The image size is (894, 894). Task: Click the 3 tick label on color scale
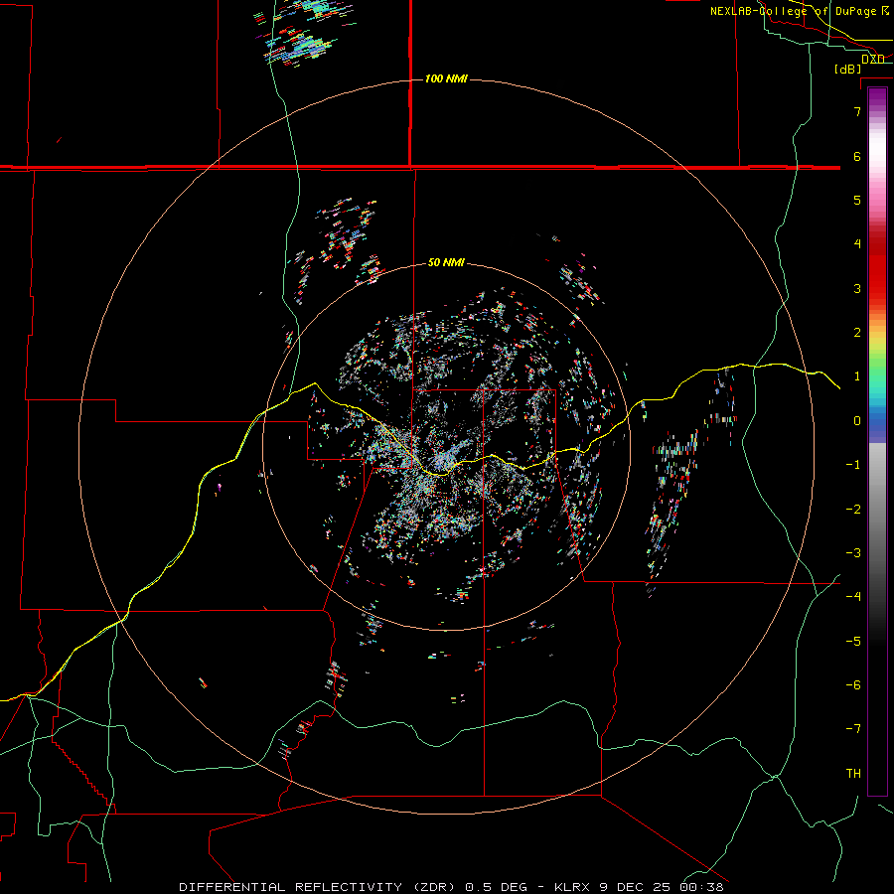click(x=857, y=288)
